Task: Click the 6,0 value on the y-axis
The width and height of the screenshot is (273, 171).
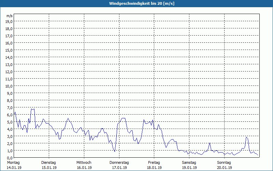Action: (10, 115)
